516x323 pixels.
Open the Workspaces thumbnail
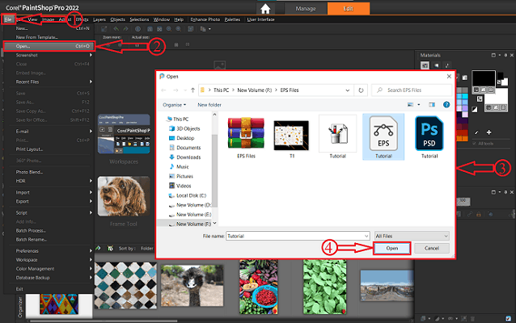click(x=124, y=134)
